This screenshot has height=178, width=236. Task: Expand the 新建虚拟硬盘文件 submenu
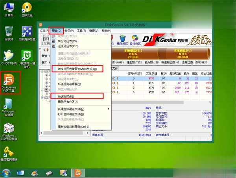[81, 109]
